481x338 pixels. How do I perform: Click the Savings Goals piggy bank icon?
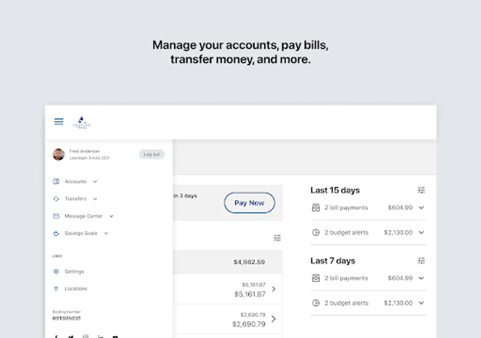(x=56, y=233)
